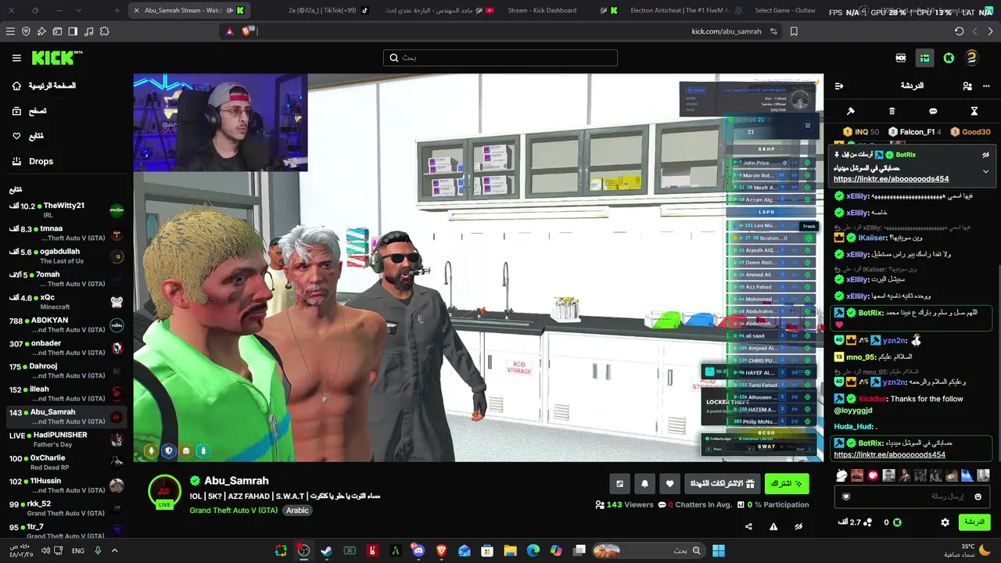Open a new browser tab with plus
1001x563 pixels.
pyautogui.click(x=117, y=10)
